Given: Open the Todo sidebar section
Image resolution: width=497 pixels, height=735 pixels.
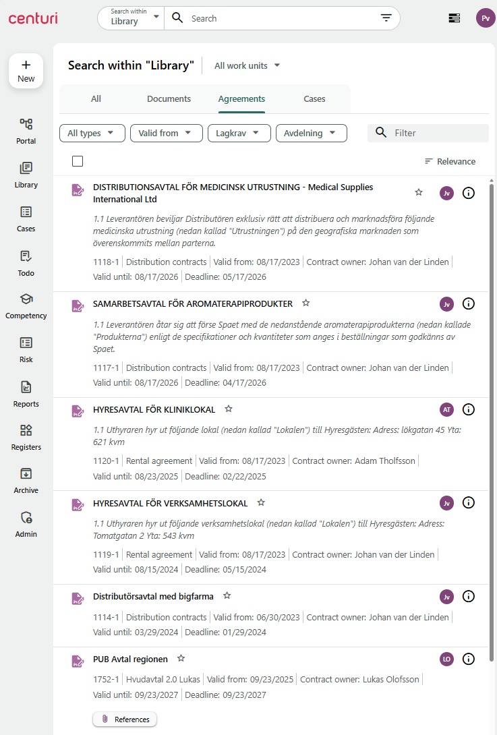Looking at the screenshot, I should coord(26,263).
